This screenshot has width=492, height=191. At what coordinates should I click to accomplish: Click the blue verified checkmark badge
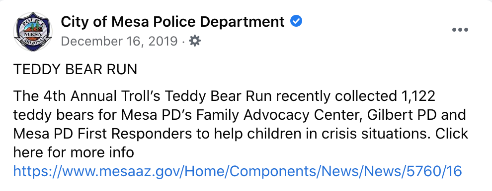click(x=296, y=22)
